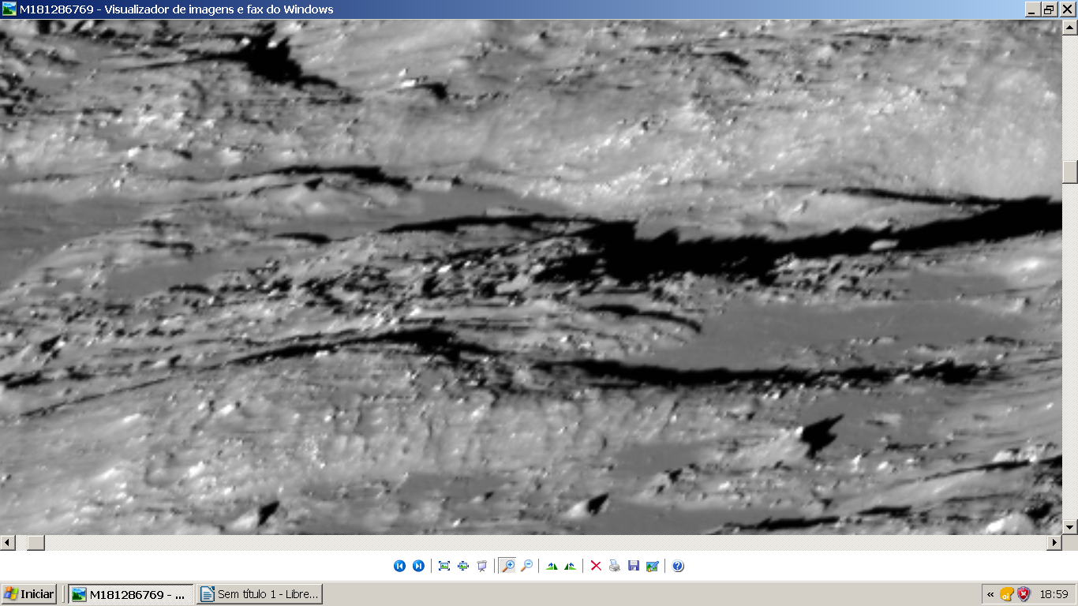Show image at actual size
Viewport: 1078px width, 606px height.
coord(463,566)
